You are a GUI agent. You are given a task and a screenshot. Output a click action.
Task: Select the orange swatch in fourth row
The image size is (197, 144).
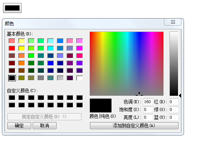point(22,63)
